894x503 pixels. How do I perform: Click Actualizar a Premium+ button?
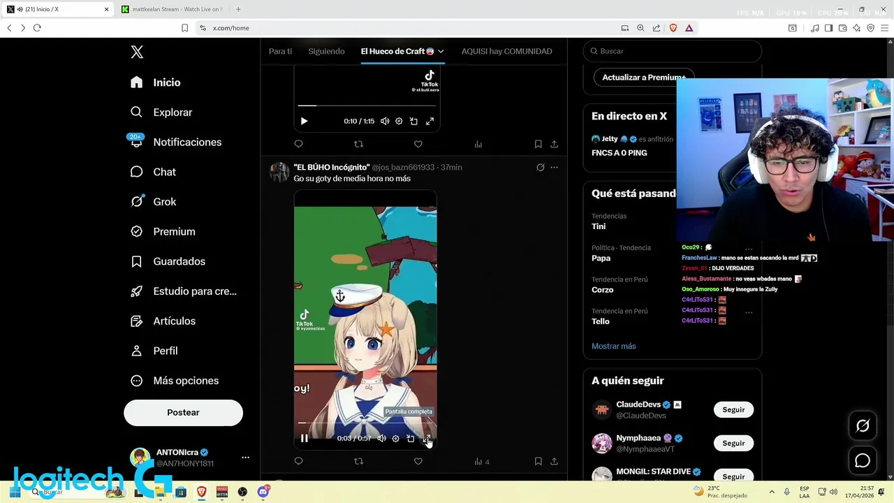click(644, 78)
